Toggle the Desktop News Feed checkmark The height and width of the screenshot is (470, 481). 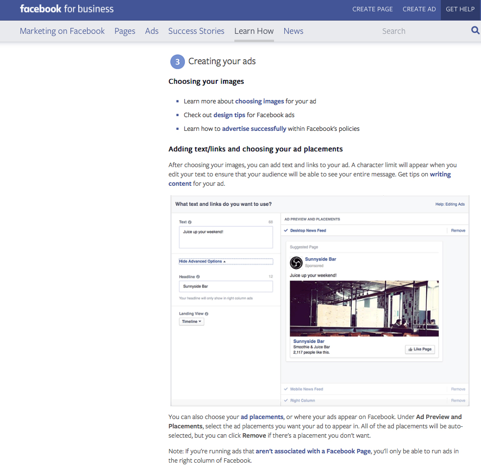point(286,230)
